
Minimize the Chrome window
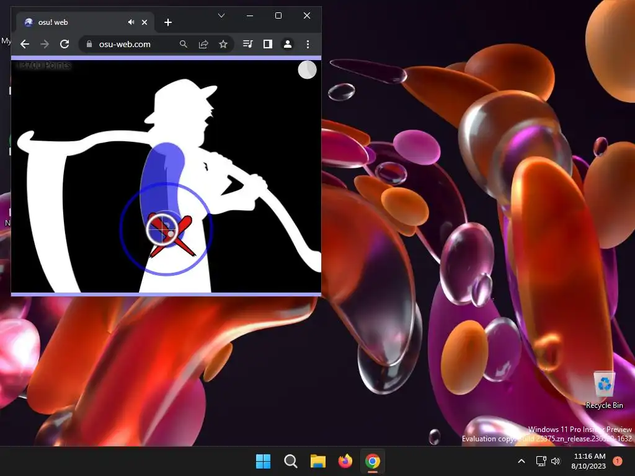[x=250, y=15]
